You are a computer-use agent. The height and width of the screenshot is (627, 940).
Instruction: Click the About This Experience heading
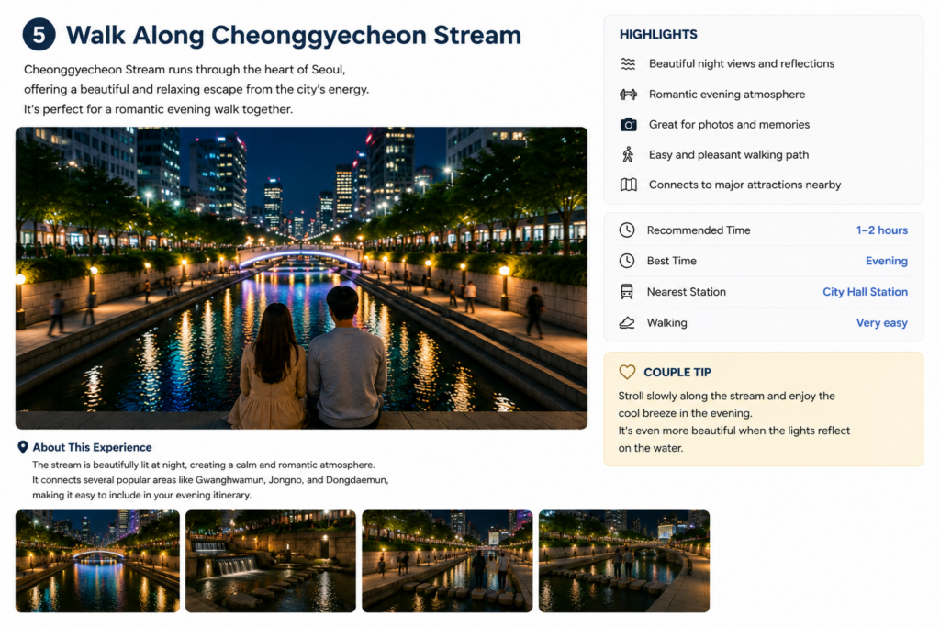click(93, 447)
